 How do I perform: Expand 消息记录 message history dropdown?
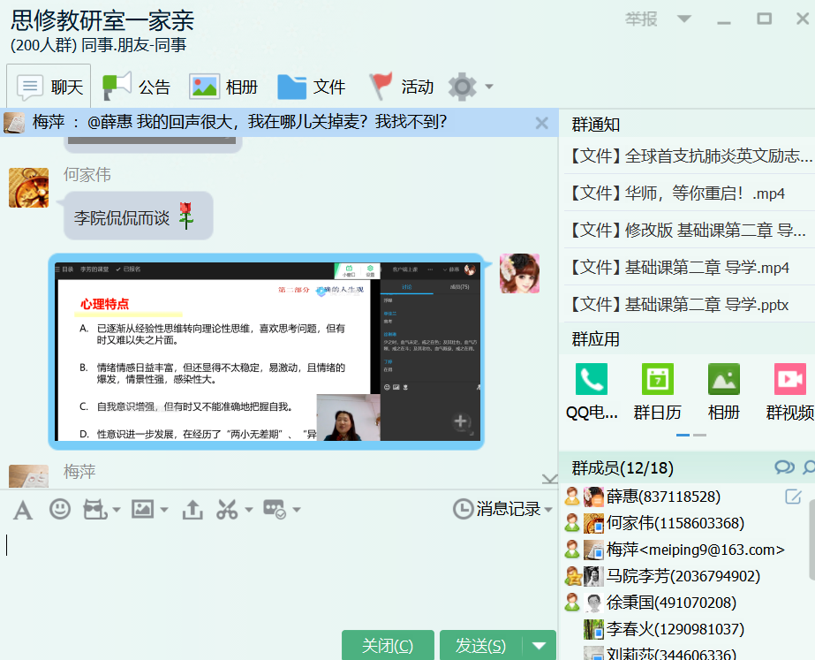coord(548,510)
